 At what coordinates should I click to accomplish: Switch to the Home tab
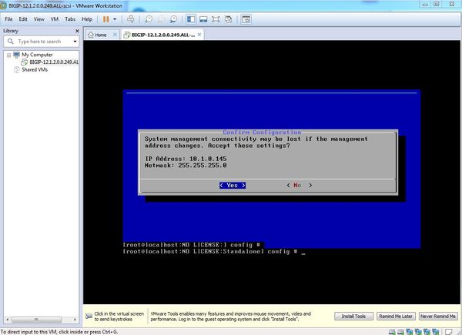100,35
